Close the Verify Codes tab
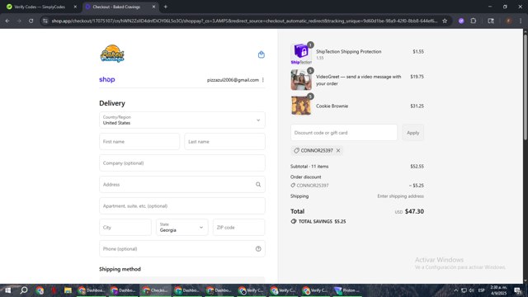 75,7
